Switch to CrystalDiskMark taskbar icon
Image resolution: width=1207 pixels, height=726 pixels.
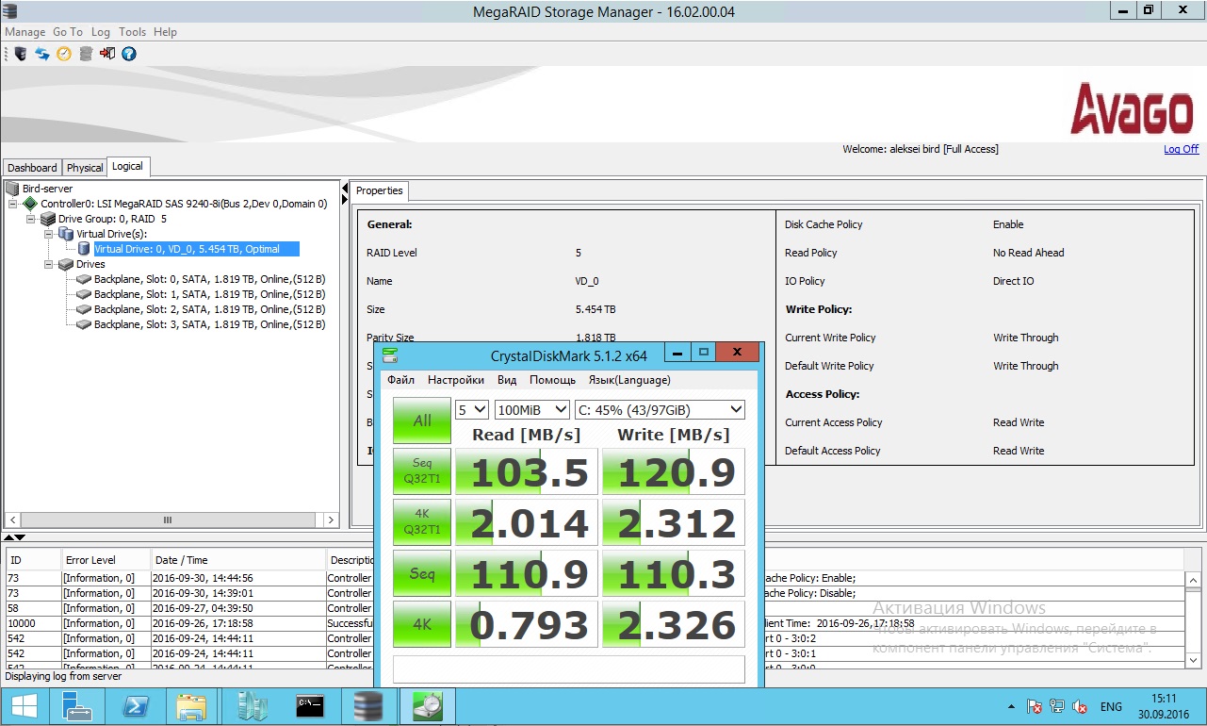click(429, 706)
